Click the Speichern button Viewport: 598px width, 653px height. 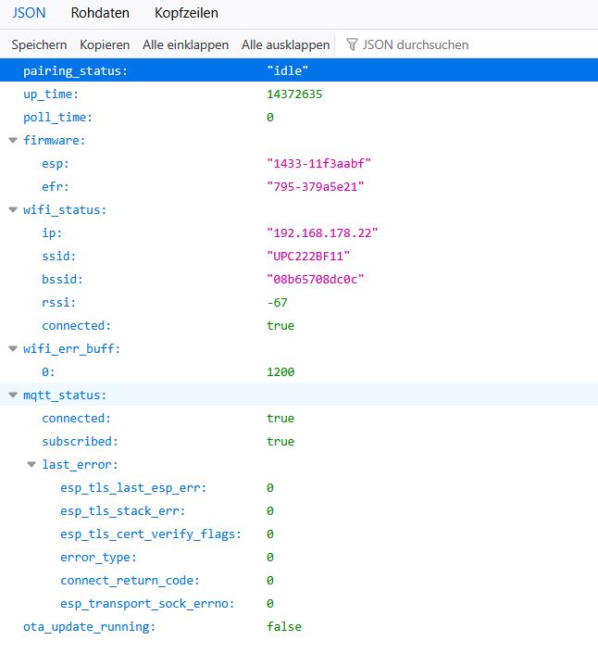click(39, 44)
